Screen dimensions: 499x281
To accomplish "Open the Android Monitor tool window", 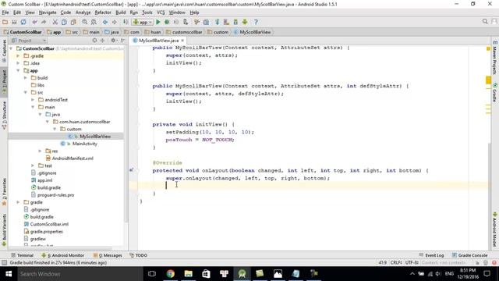I will pos(63,255).
